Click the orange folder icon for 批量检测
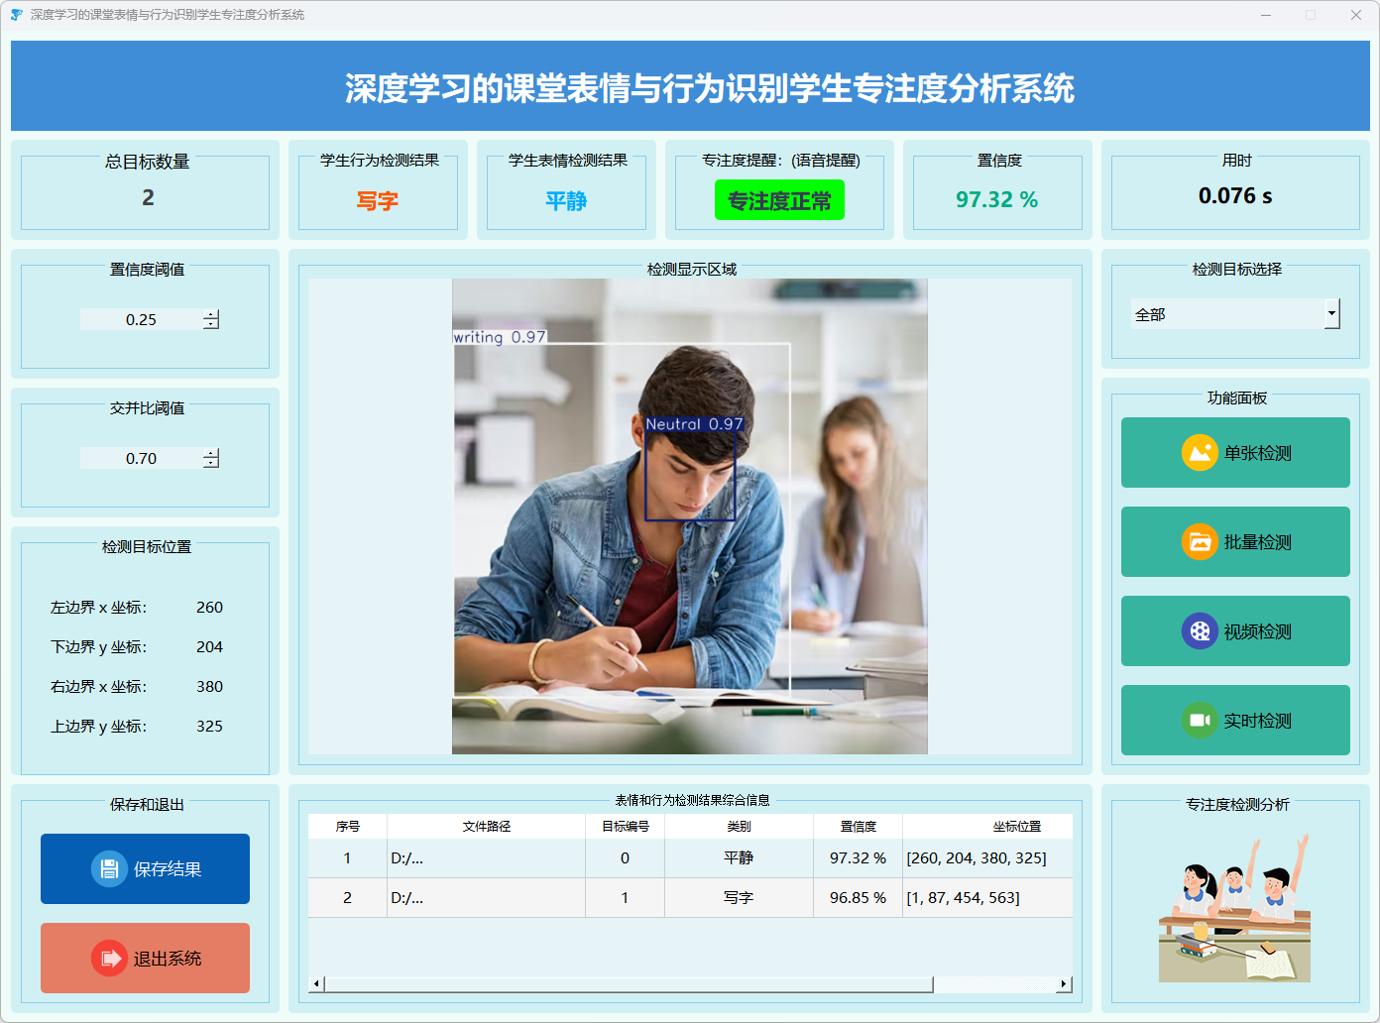Image resolution: width=1380 pixels, height=1023 pixels. click(x=1200, y=542)
